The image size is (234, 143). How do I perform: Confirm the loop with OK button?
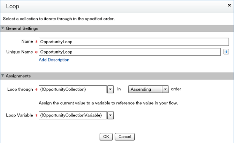(106, 137)
